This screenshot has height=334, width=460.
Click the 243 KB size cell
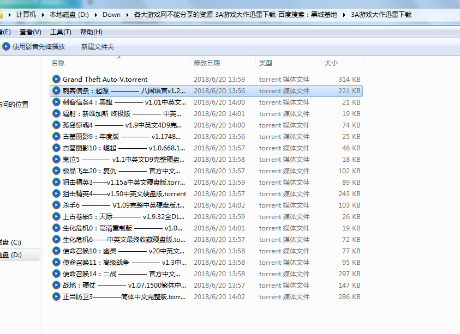(x=349, y=193)
